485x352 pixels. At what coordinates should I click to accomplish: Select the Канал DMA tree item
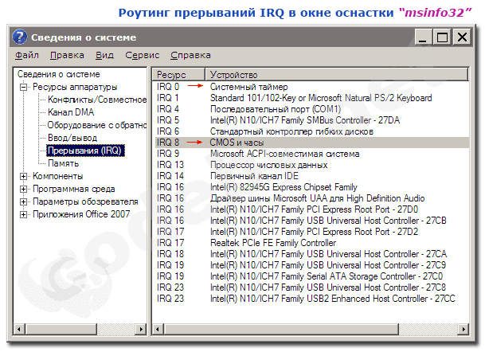coord(70,112)
